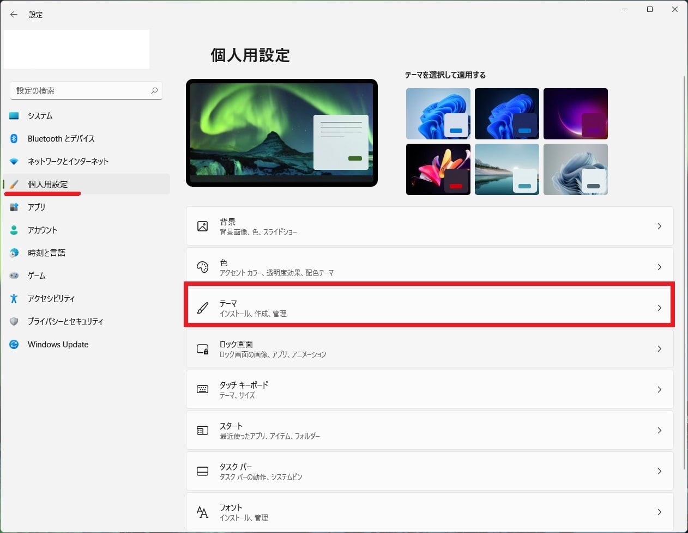Click the アカウント person icon
The height and width of the screenshot is (533, 688).
click(x=14, y=230)
